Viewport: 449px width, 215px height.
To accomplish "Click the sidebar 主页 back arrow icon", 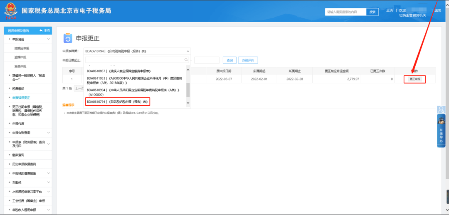I will [x=41, y=30].
